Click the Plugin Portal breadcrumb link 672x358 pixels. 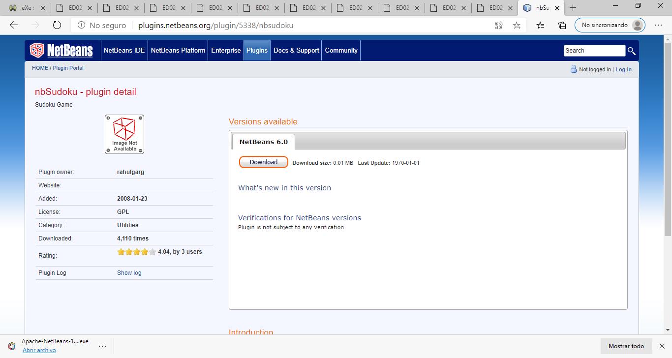coord(68,68)
